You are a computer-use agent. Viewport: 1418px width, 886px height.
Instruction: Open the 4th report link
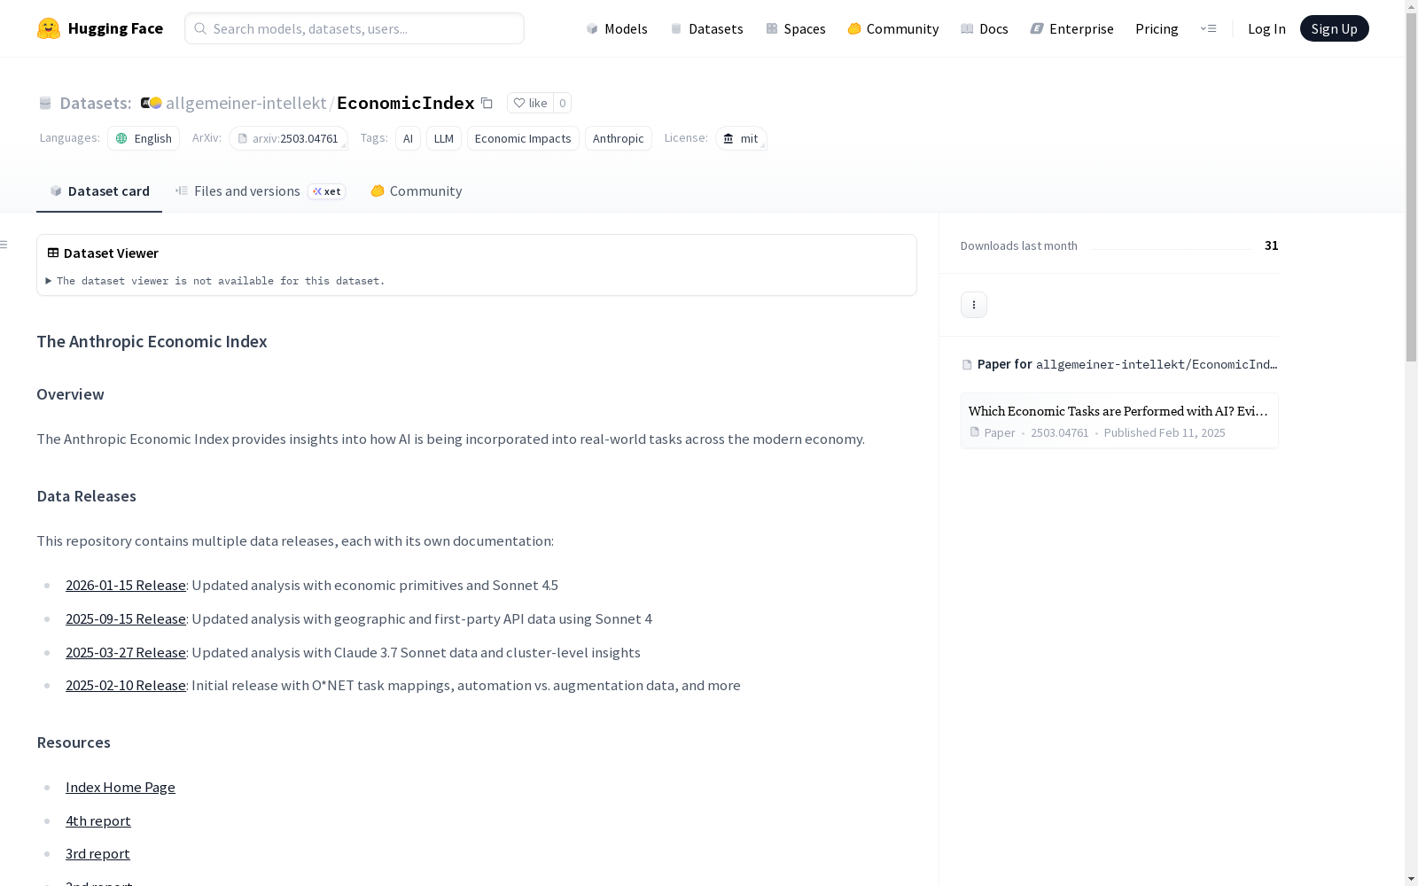98,821
